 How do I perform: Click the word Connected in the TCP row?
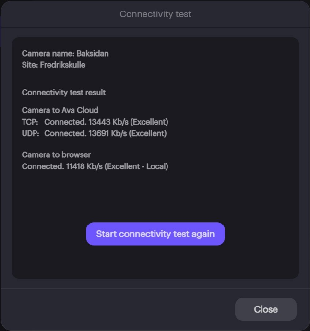(x=65, y=122)
